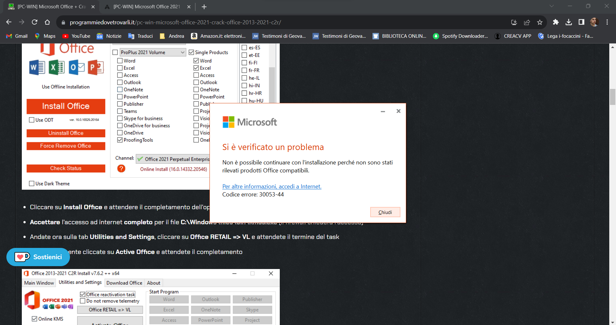Check Word under ProPlus 2021 Volume
Image resolution: width=616 pixels, height=325 pixels.
(x=120, y=60)
